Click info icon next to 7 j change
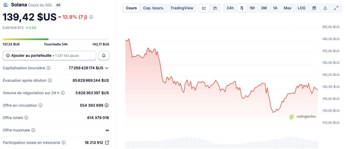Screen dimensions: 346x149 pos(91,17)
